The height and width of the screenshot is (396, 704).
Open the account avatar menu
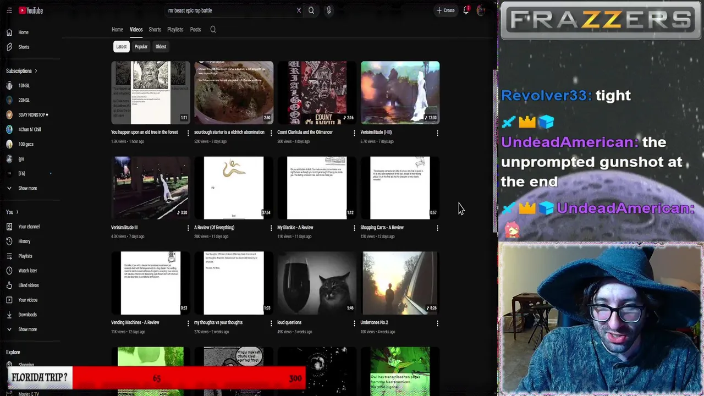coord(481,10)
